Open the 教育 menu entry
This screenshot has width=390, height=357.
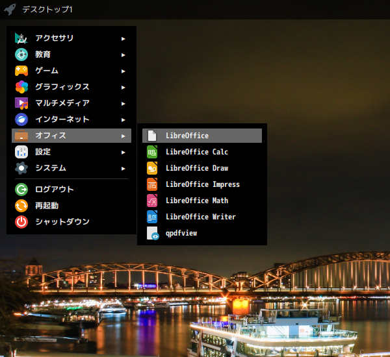[x=71, y=55]
